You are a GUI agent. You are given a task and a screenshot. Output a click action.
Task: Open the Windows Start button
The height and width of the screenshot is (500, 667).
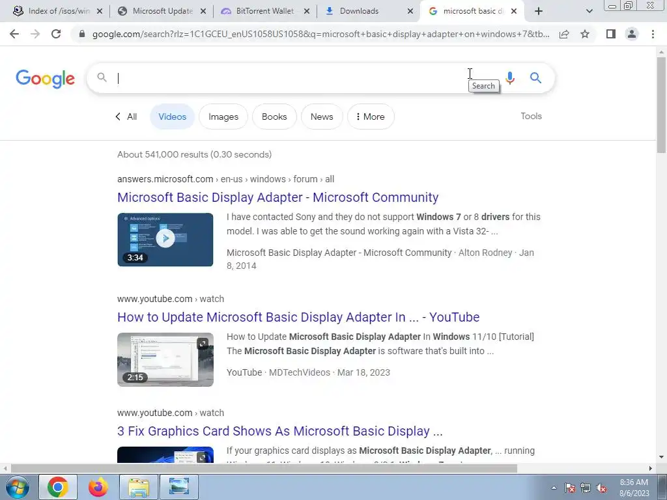17,487
